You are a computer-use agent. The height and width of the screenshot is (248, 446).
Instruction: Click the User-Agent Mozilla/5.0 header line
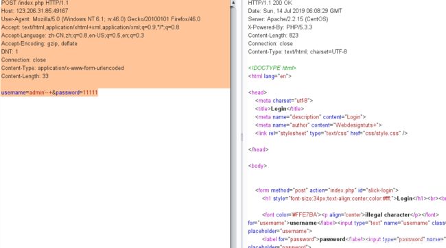point(101,19)
